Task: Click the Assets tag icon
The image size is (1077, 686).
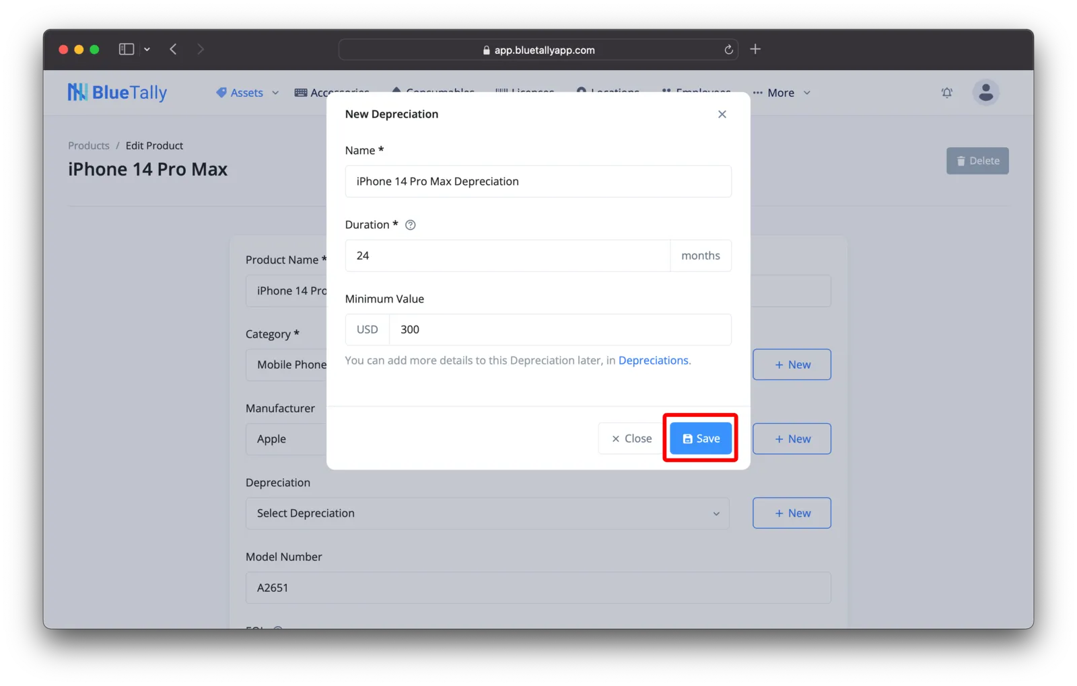Action: point(221,93)
